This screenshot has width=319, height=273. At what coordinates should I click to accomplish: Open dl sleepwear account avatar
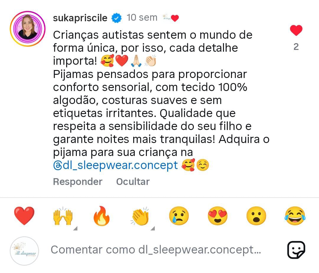coord(24,251)
